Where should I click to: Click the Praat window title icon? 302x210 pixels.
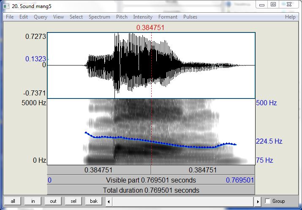pos(6,6)
